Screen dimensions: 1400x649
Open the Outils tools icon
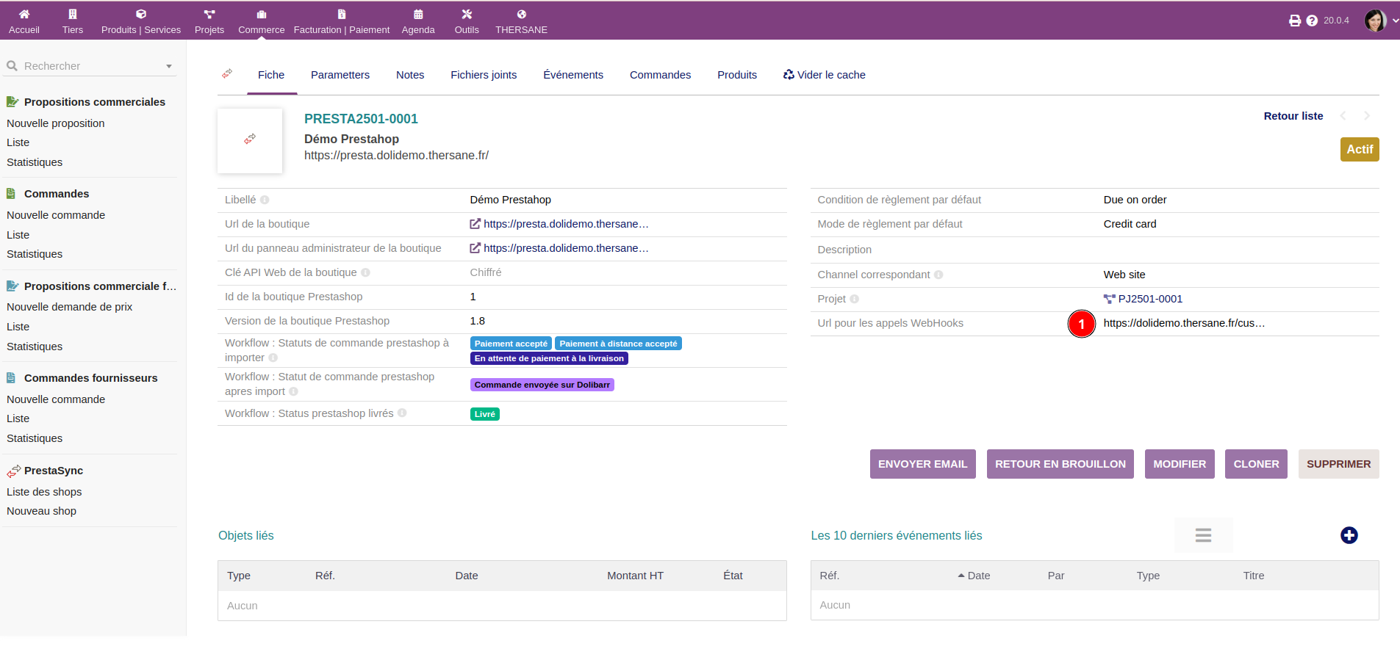pyautogui.click(x=466, y=14)
